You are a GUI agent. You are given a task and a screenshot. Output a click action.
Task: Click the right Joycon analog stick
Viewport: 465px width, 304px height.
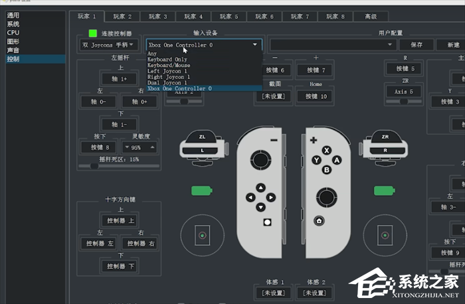[x=327, y=197]
